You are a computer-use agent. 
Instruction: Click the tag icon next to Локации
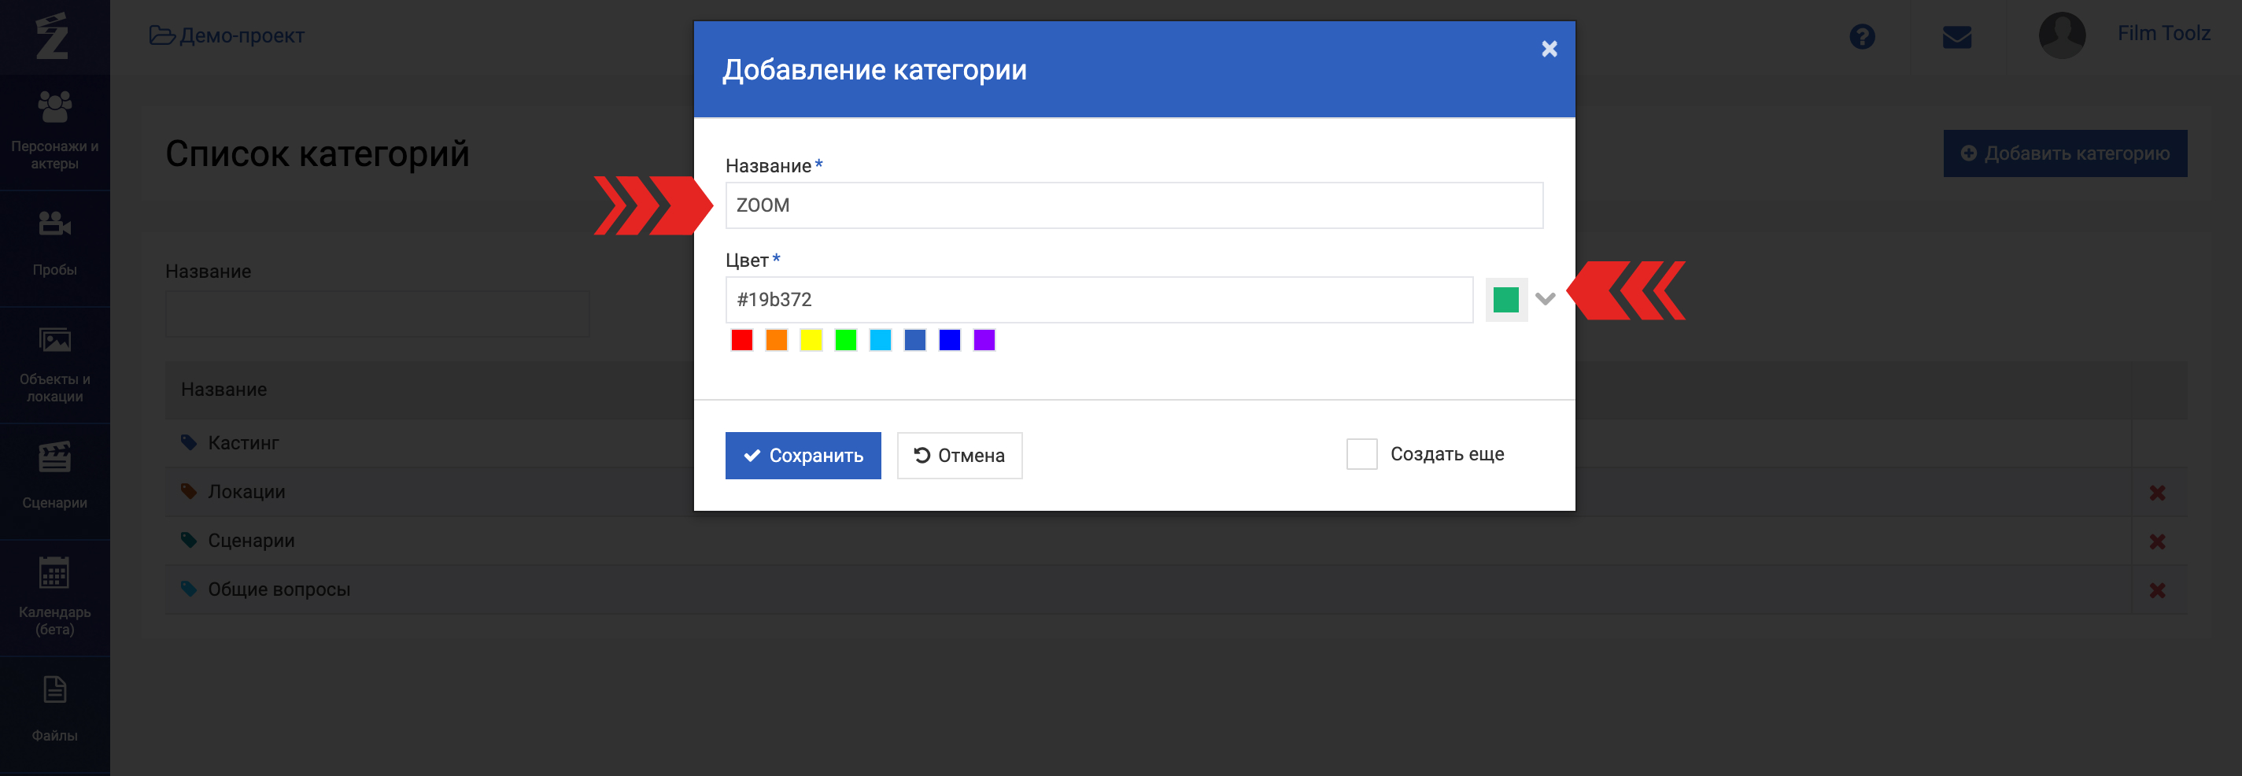click(189, 492)
